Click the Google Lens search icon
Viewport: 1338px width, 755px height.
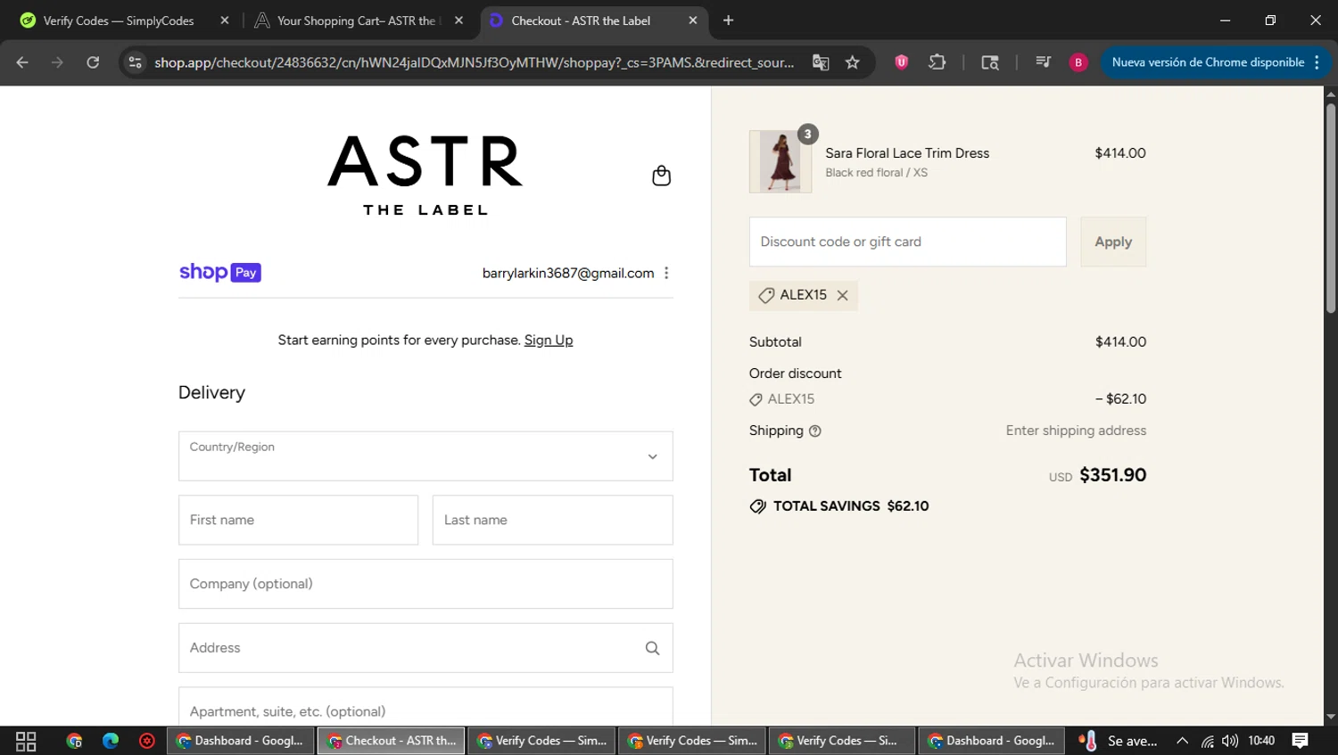click(990, 62)
